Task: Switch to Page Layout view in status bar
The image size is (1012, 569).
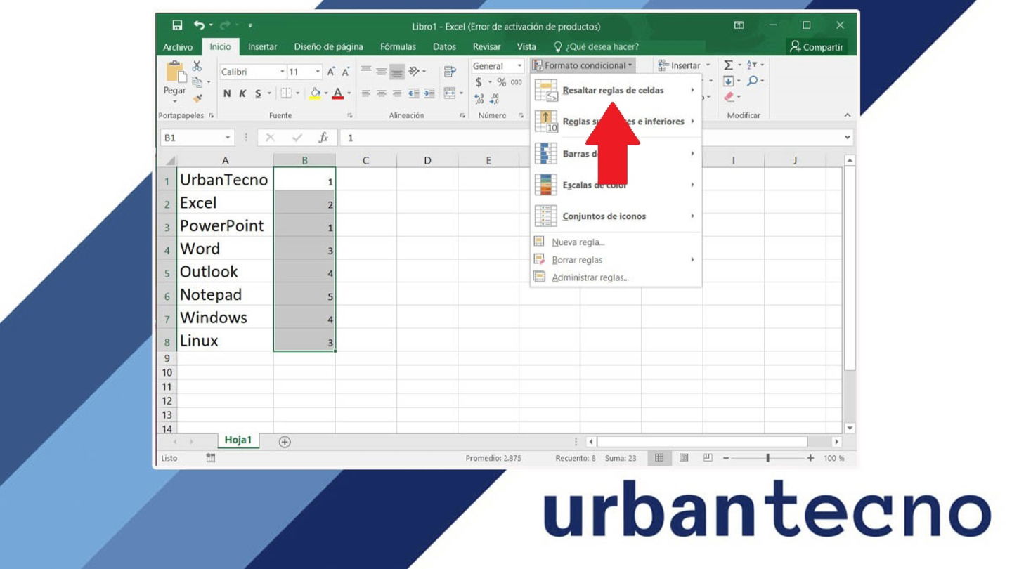Action: pyautogui.click(x=684, y=458)
